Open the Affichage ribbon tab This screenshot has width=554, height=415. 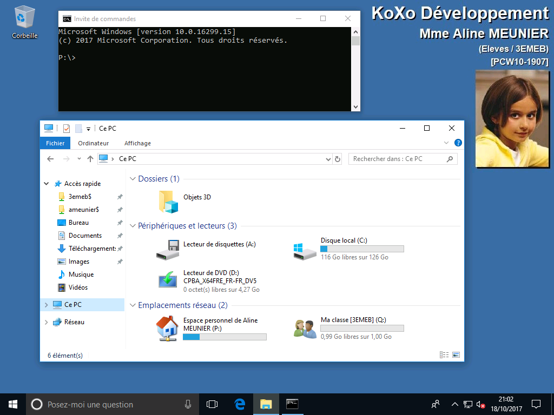(137, 143)
